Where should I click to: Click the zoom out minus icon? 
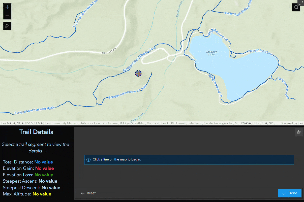[x=7, y=15]
